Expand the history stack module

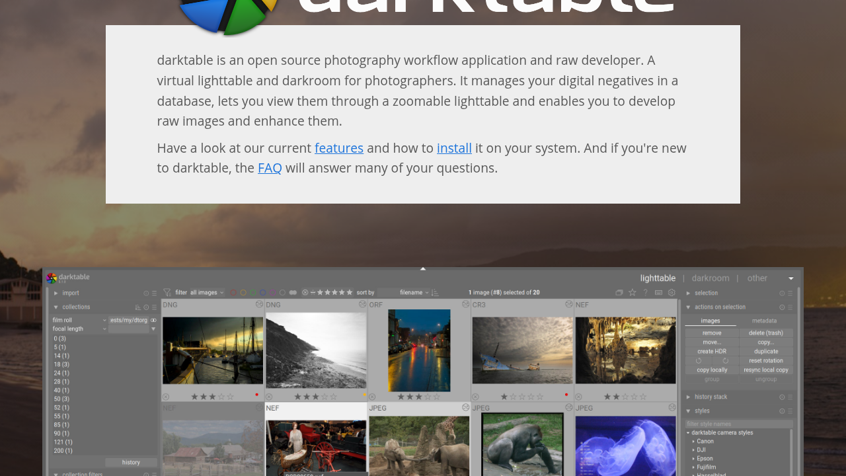688,397
